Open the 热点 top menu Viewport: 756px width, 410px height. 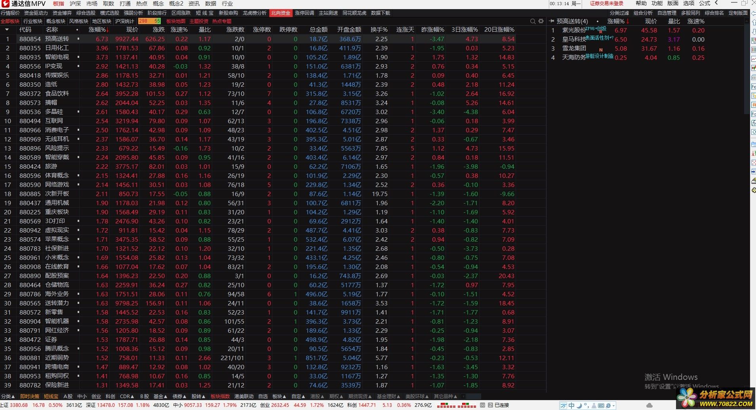tap(142, 4)
